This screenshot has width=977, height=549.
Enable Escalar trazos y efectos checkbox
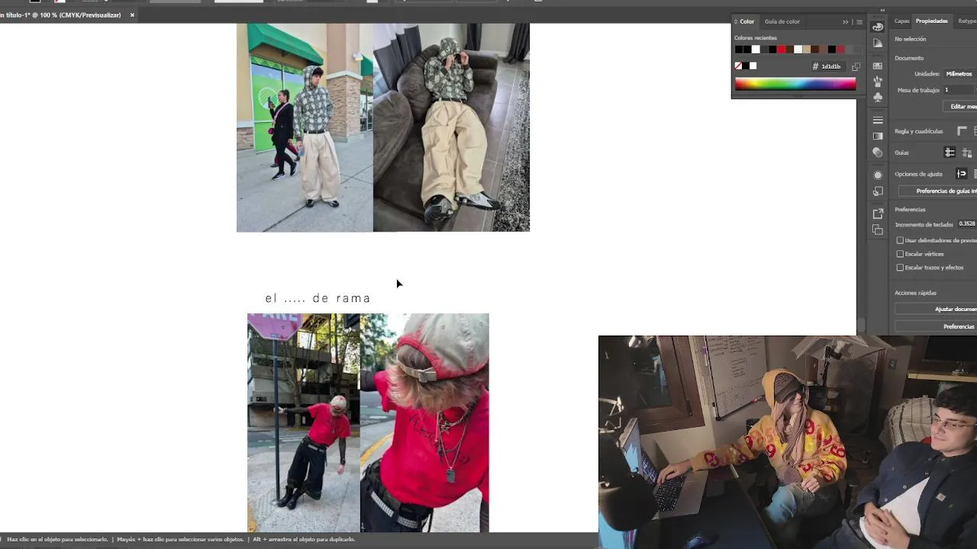900,268
